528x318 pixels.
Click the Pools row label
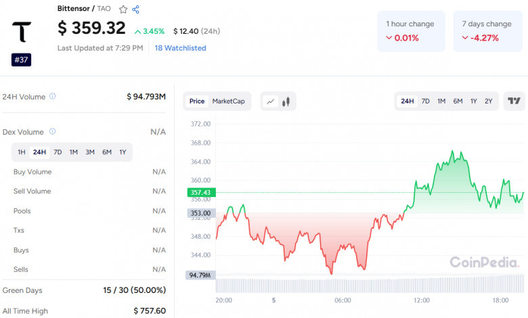(22, 211)
